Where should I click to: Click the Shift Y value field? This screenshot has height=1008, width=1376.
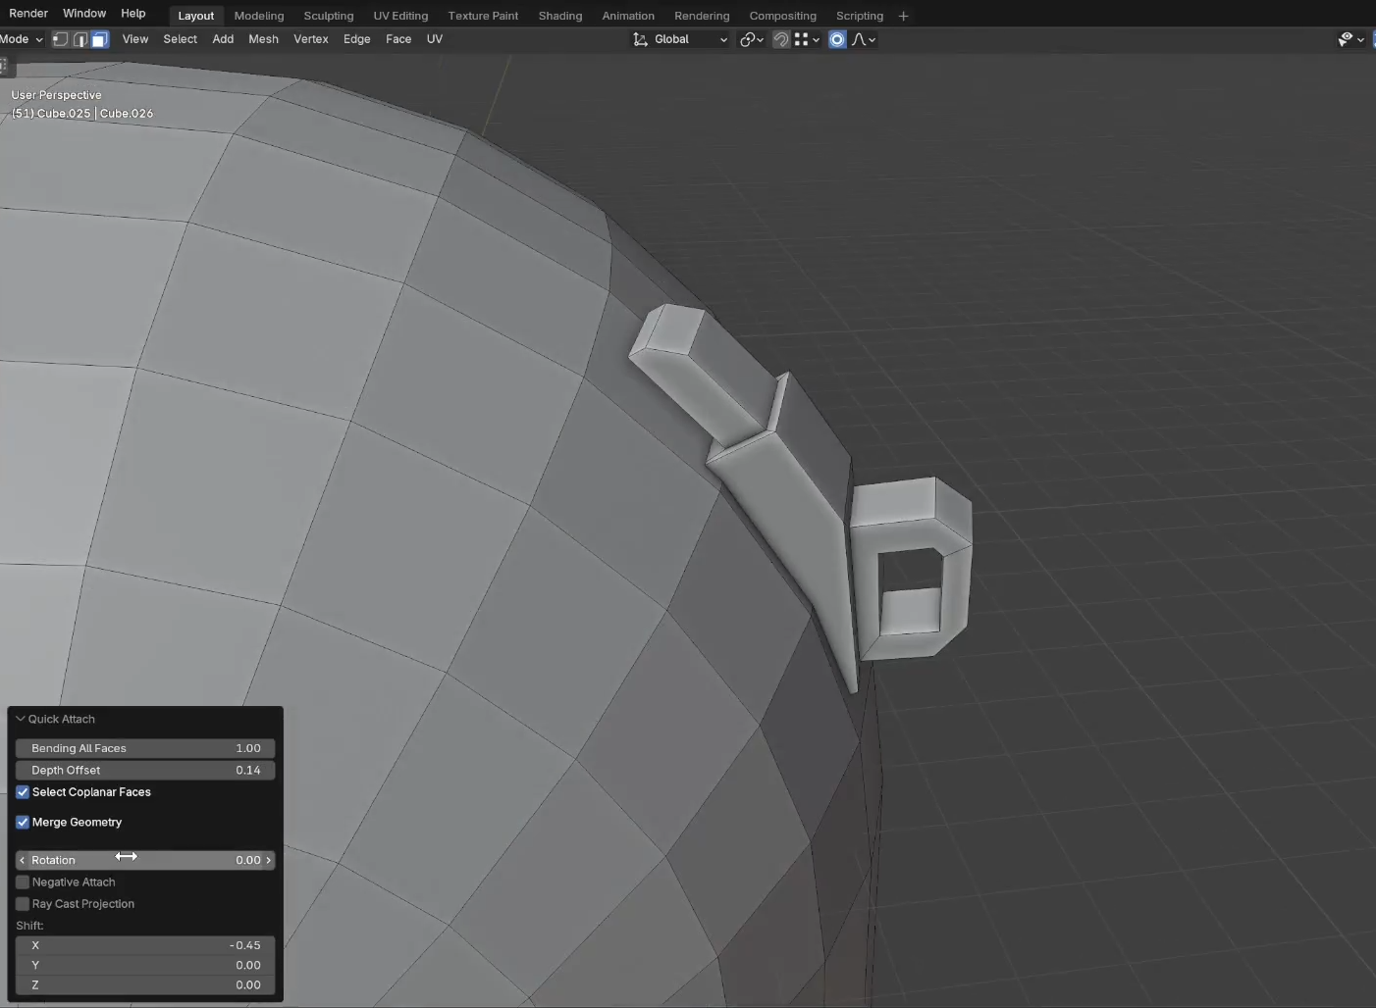click(145, 965)
